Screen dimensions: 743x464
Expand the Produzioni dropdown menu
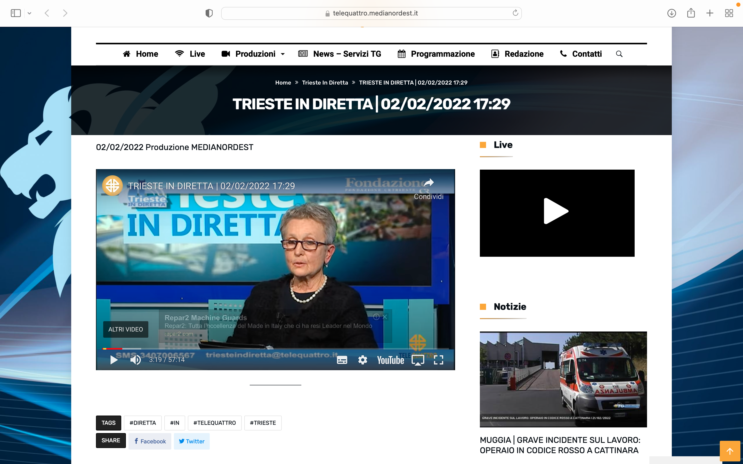[253, 54]
